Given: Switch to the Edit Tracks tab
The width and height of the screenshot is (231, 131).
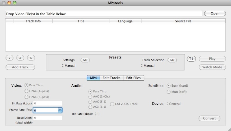Looking at the screenshot, I should tap(111, 78).
